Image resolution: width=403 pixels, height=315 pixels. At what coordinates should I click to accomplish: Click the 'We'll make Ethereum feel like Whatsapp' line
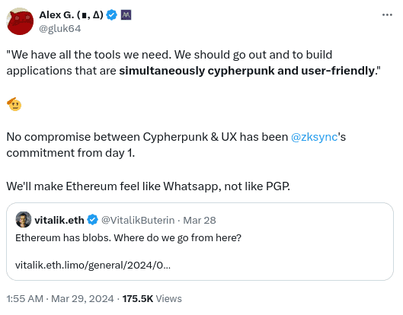click(x=148, y=186)
